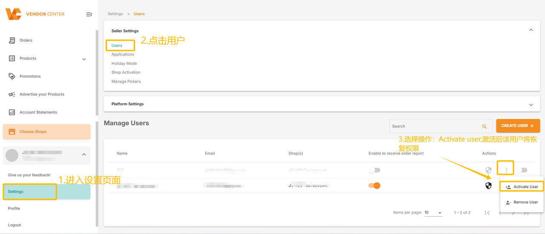Expand the Products submenu arrow

click(84, 59)
